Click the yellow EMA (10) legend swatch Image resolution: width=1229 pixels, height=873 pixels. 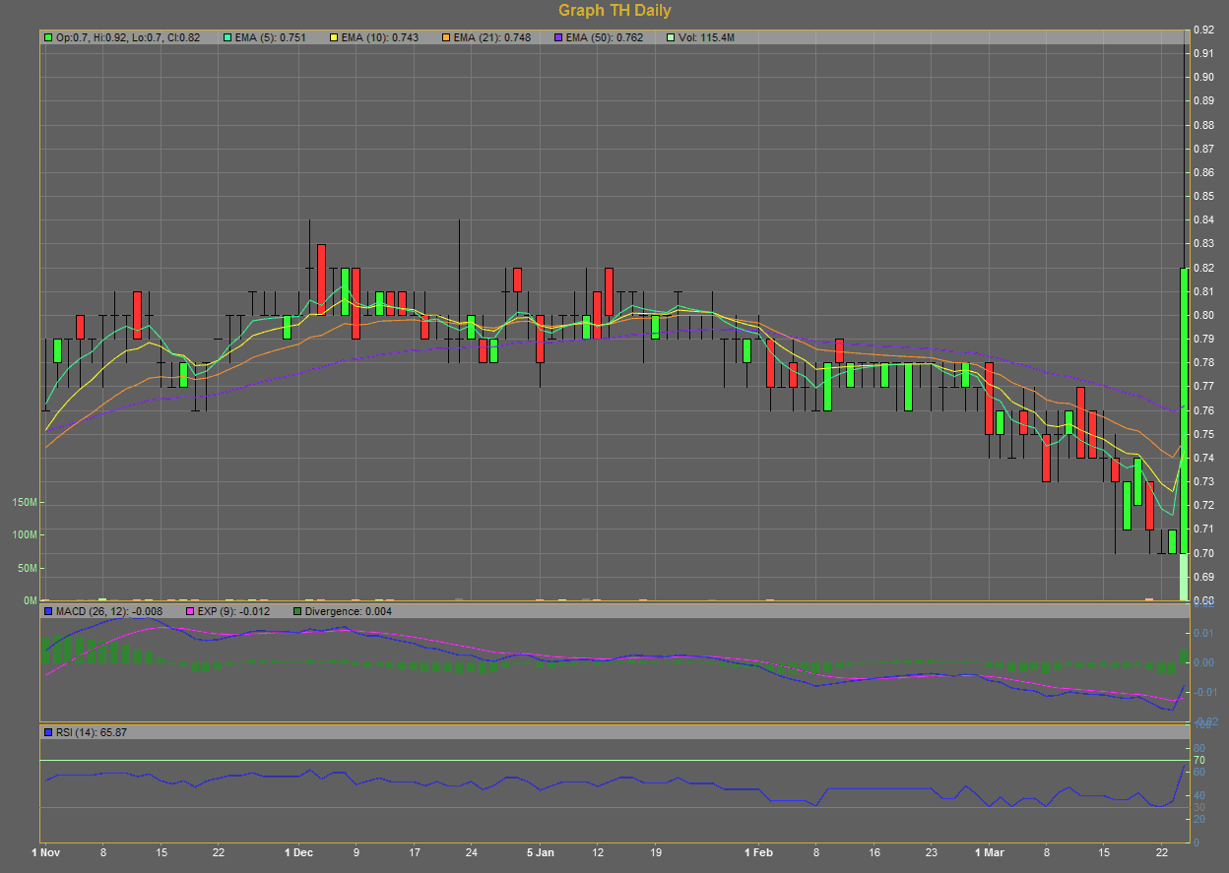coord(334,37)
